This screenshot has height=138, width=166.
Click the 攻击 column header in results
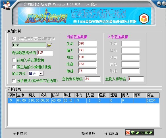coord(46,95)
